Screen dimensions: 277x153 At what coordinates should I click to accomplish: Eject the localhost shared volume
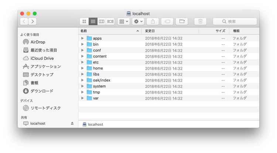point(72,124)
